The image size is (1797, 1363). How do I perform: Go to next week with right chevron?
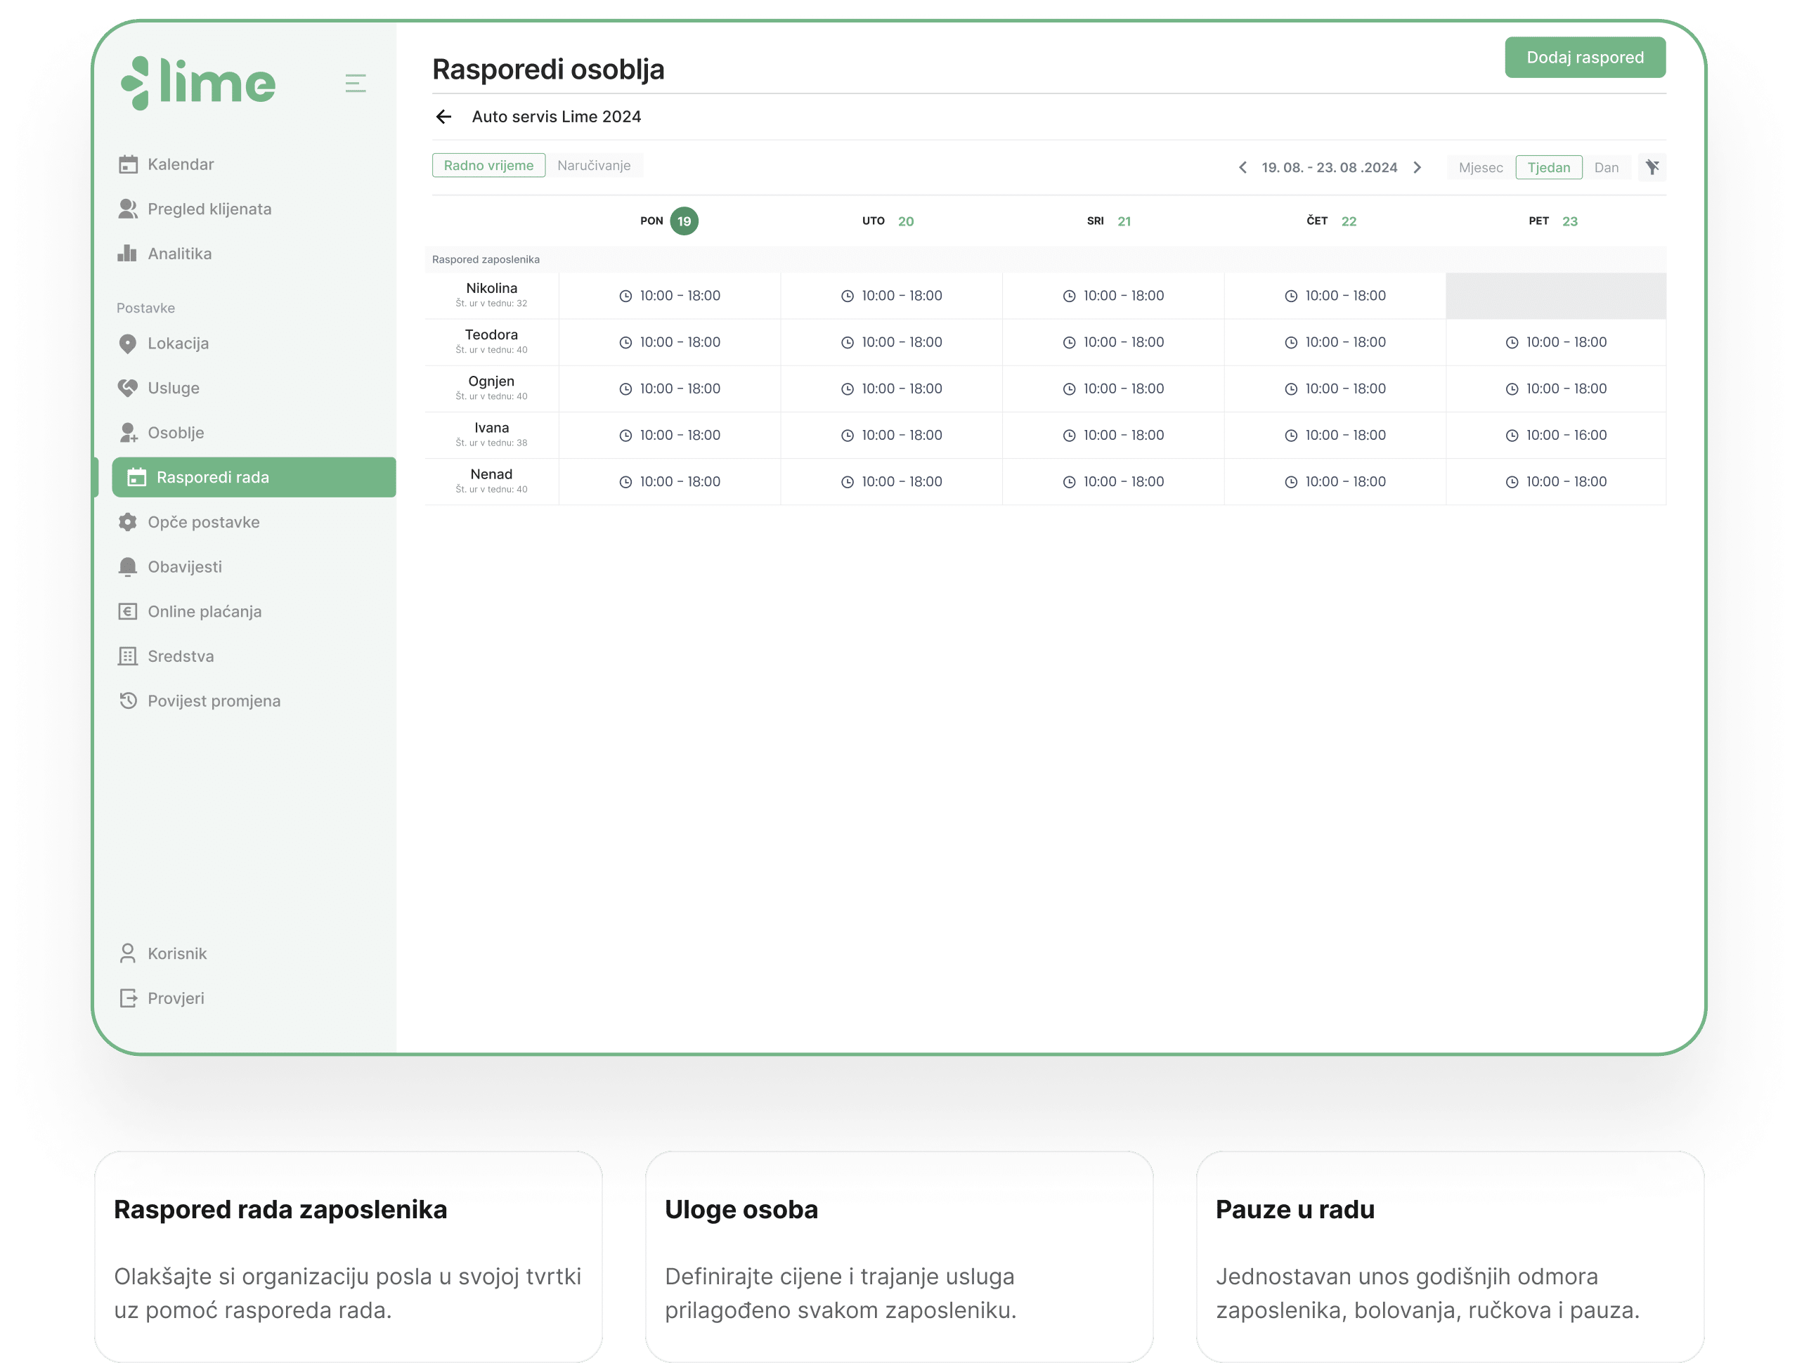1418,167
